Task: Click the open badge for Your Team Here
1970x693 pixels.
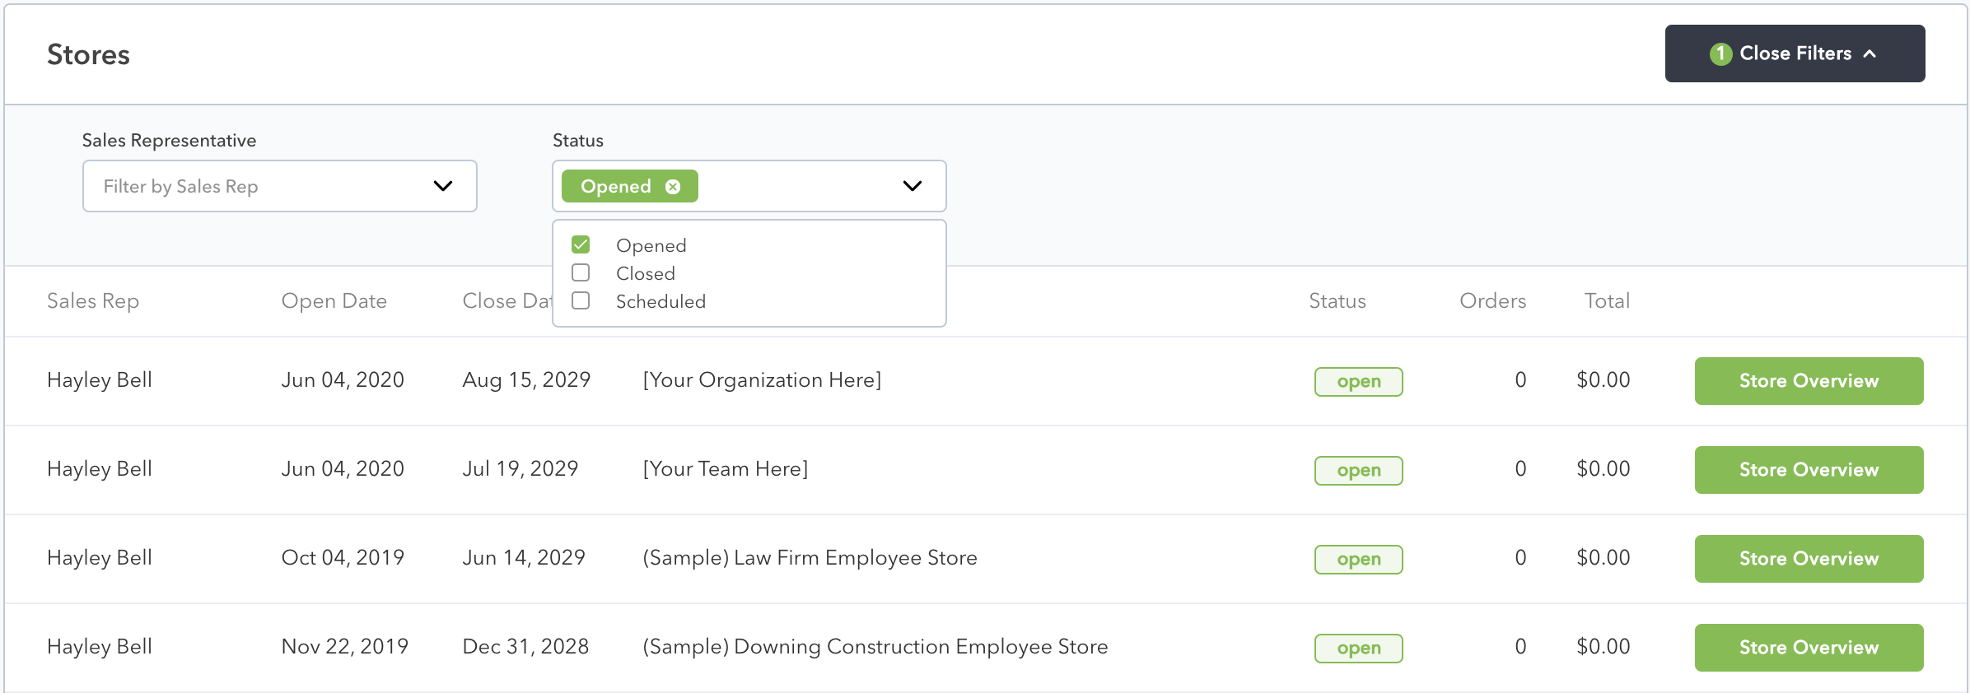Action: click(1359, 471)
